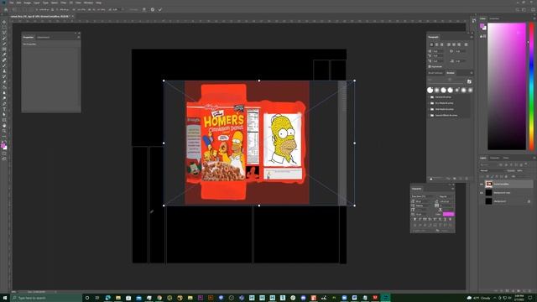
Task: Open the Filter menu
Action: 64,3
